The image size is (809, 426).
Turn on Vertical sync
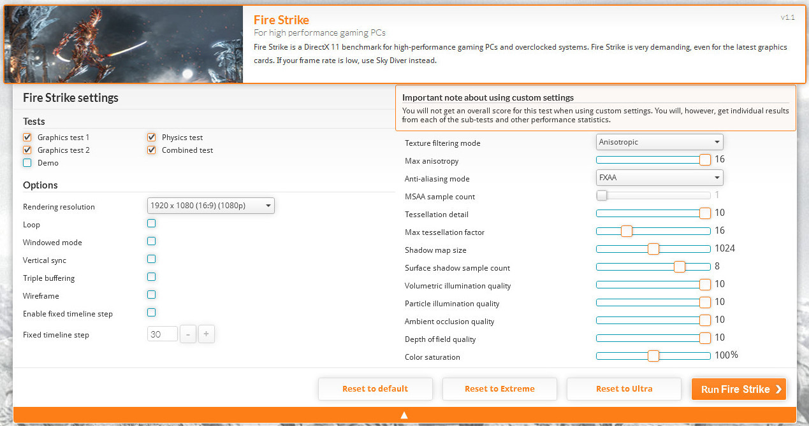pyautogui.click(x=152, y=259)
